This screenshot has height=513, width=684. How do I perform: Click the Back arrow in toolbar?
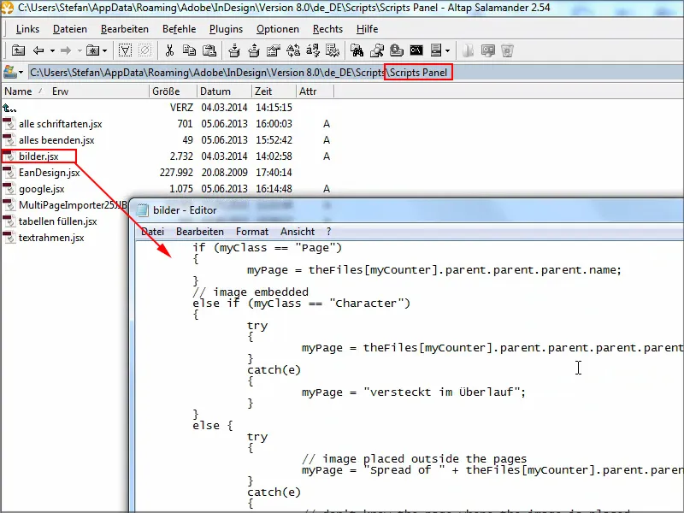(38, 50)
